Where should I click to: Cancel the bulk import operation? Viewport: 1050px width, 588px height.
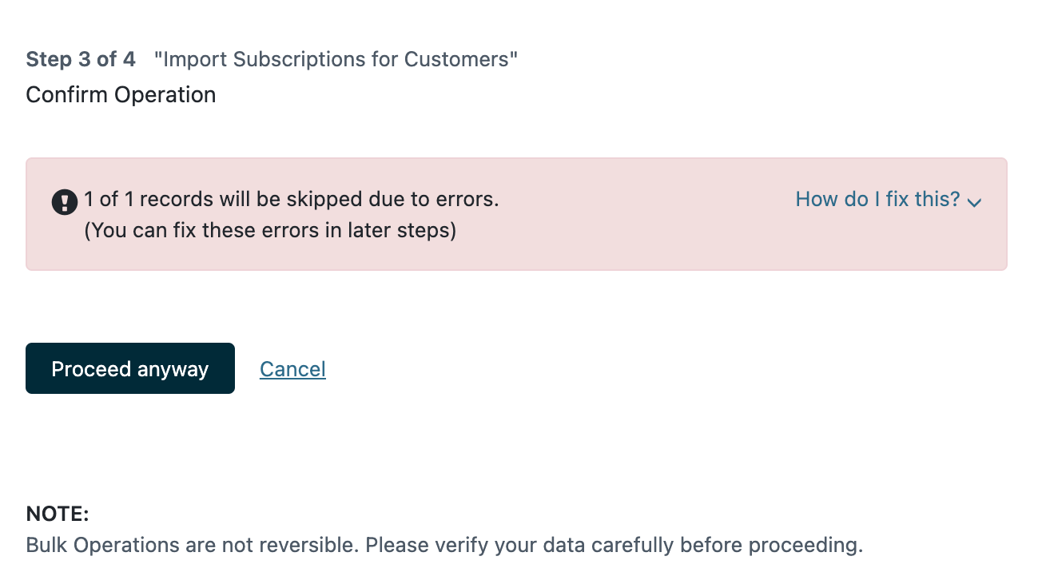pos(292,369)
